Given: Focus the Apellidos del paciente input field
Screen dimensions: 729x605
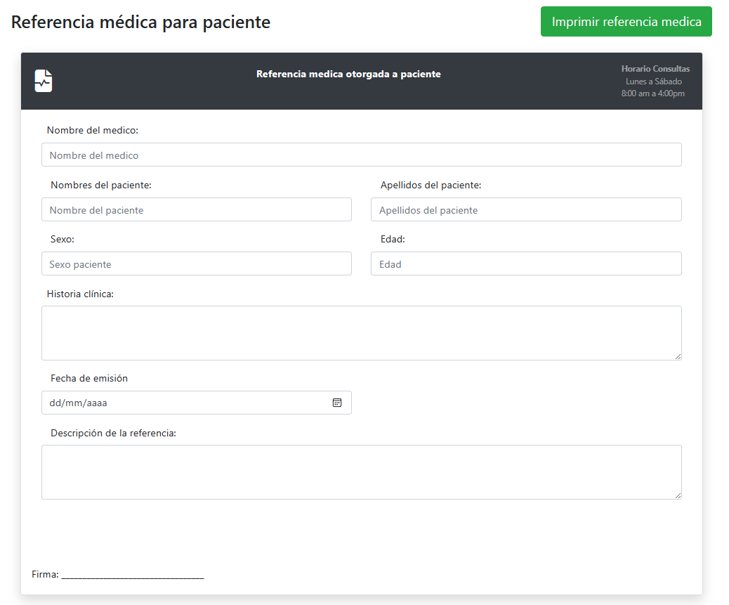Looking at the screenshot, I should point(526,209).
